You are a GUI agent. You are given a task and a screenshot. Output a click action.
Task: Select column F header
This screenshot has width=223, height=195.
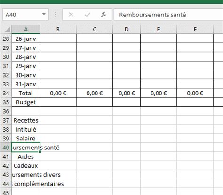[195, 29]
